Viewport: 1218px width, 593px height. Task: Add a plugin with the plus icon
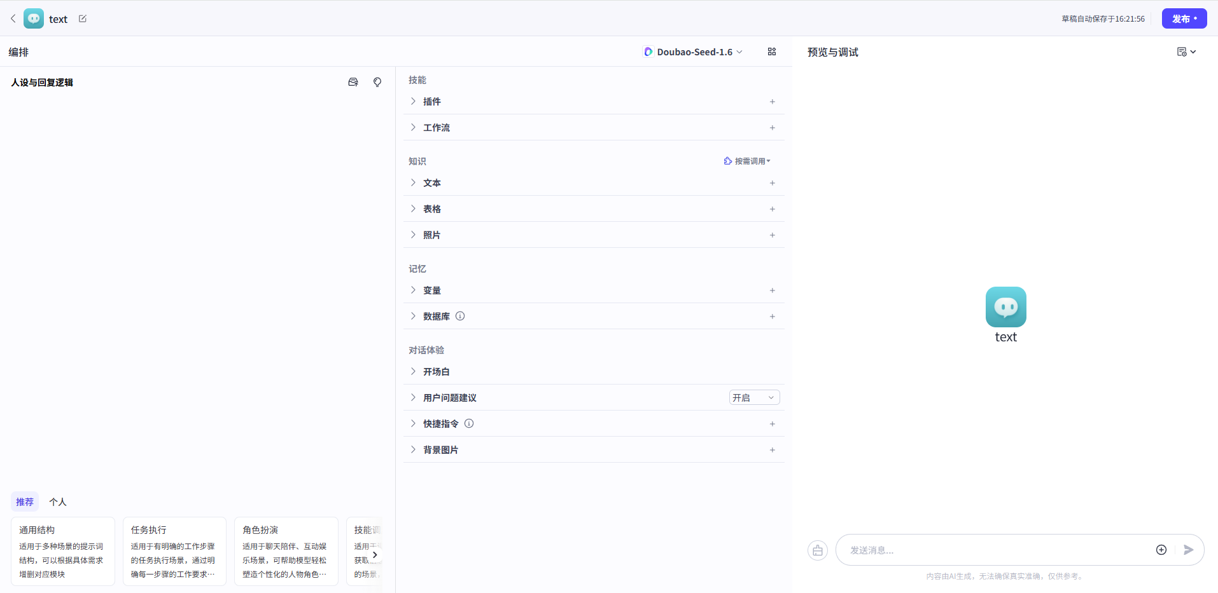pyautogui.click(x=773, y=102)
